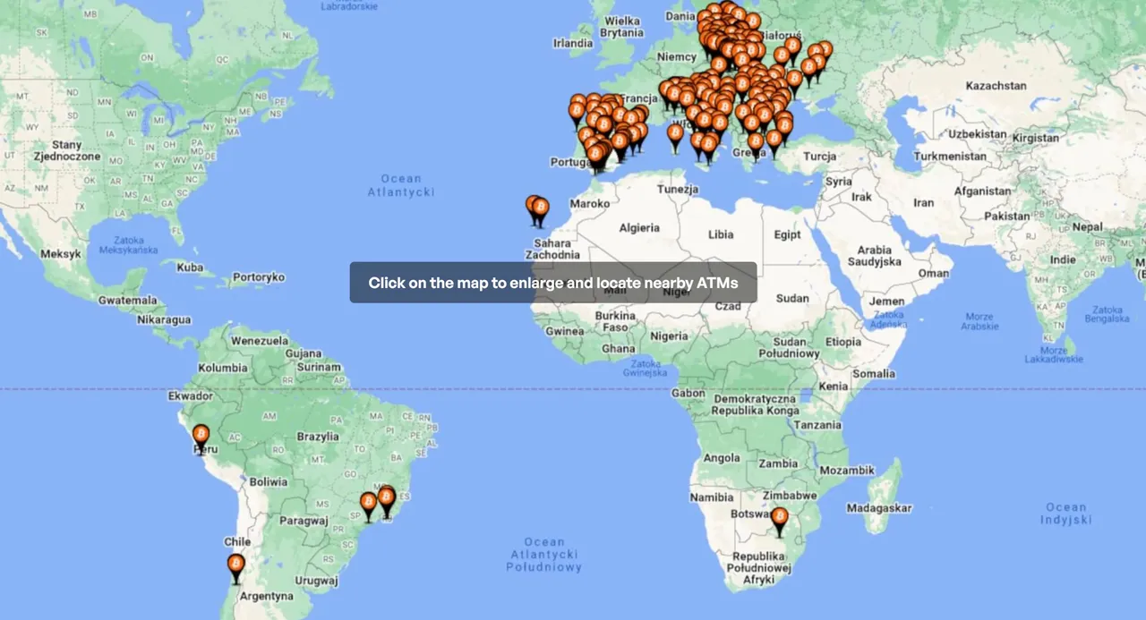Click the Namibia country label
Viewport: 1146px width, 620px height.
[x=712, y=497]
